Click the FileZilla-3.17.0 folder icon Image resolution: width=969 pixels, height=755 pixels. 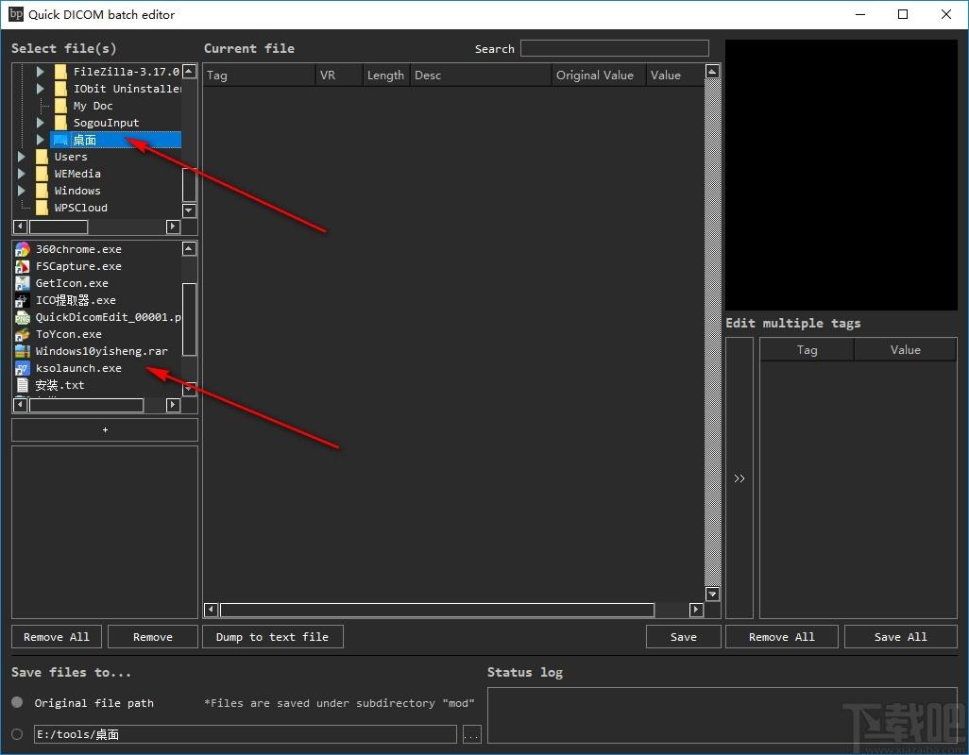pyautogui.click(x=60, y=72)
